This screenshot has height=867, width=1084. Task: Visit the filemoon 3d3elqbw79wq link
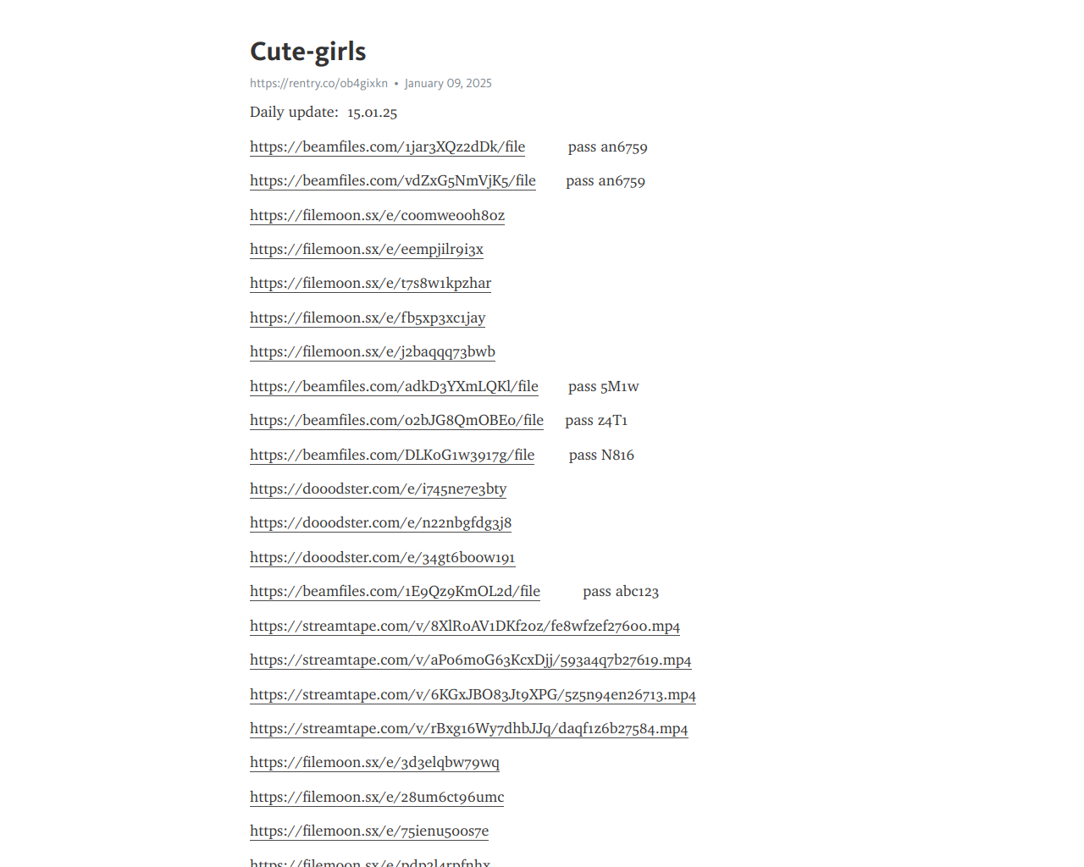tap(374, 763)
